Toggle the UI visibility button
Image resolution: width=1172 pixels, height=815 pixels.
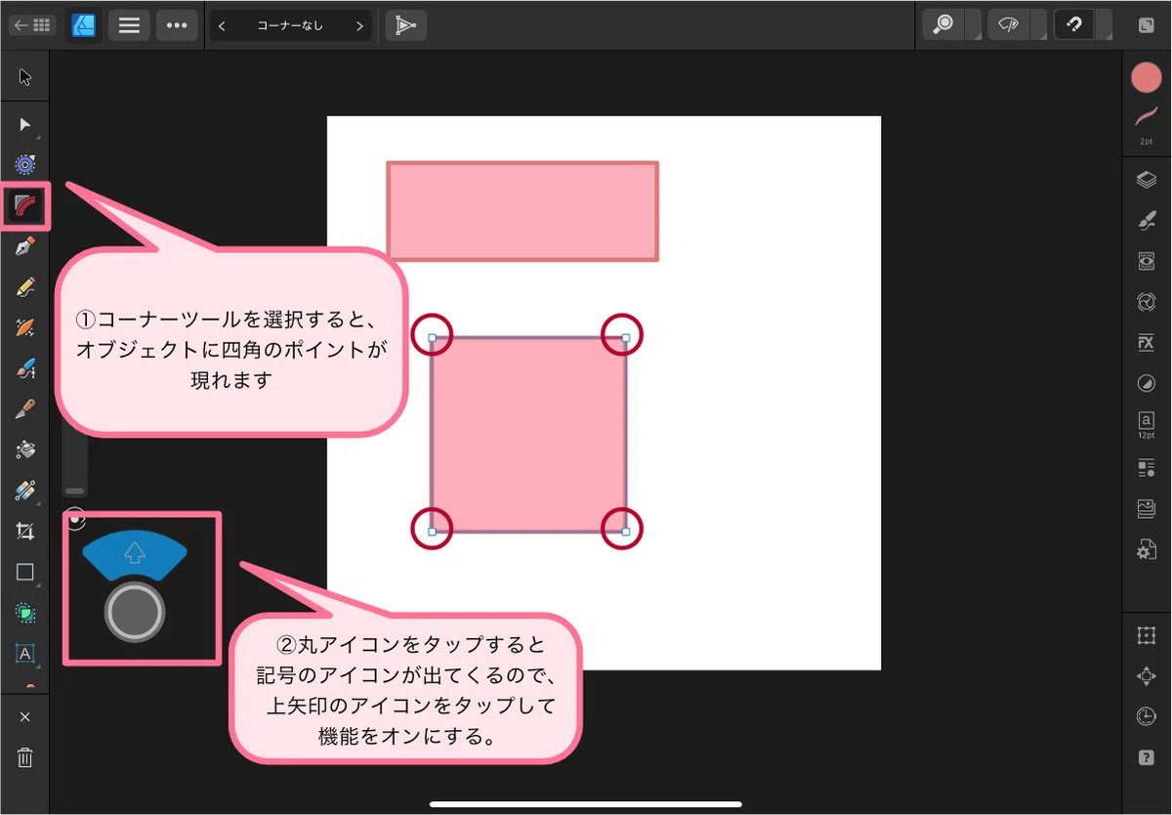coord(1147,25)
